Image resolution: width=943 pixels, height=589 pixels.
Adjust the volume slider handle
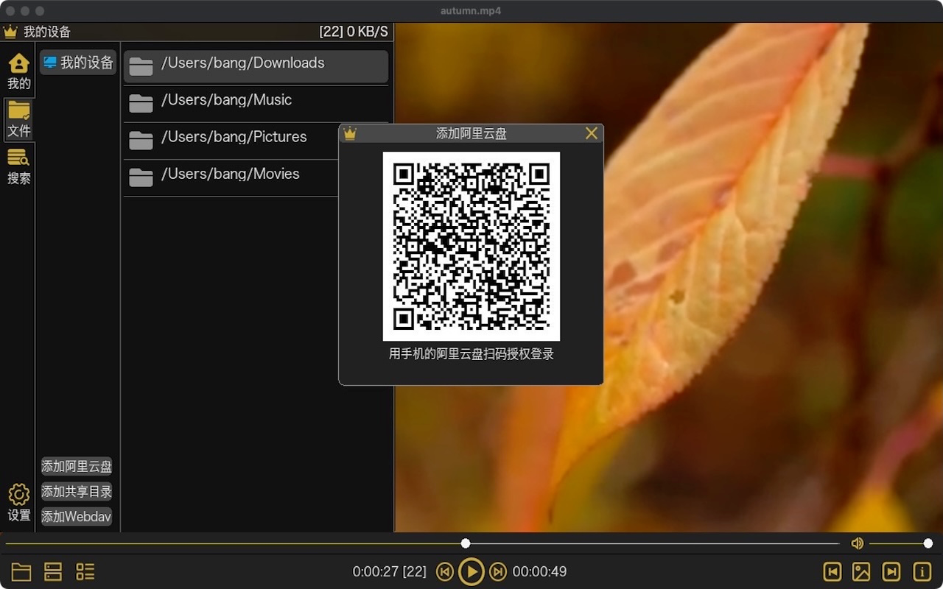928,543
